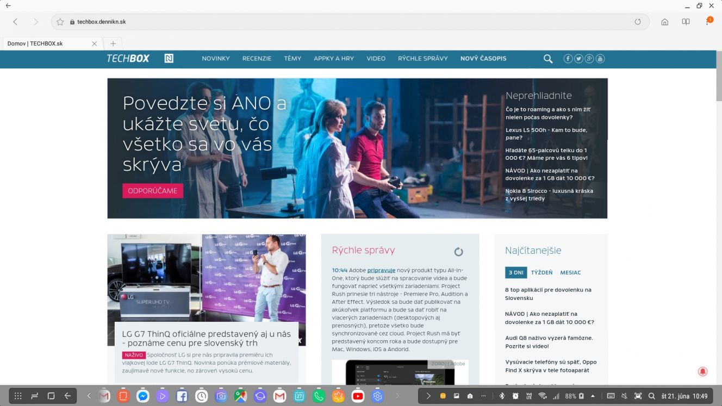Open TECHBOX Facebook page icon
Image resolution: width=722 pixels, height=406 pixels.
tap(568, 59)
